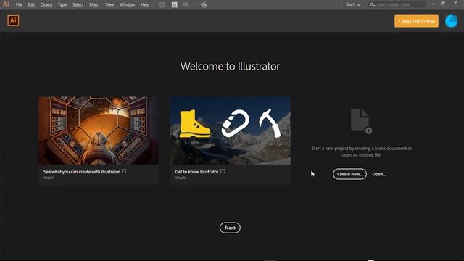Open the Window menu

(128, 5)
